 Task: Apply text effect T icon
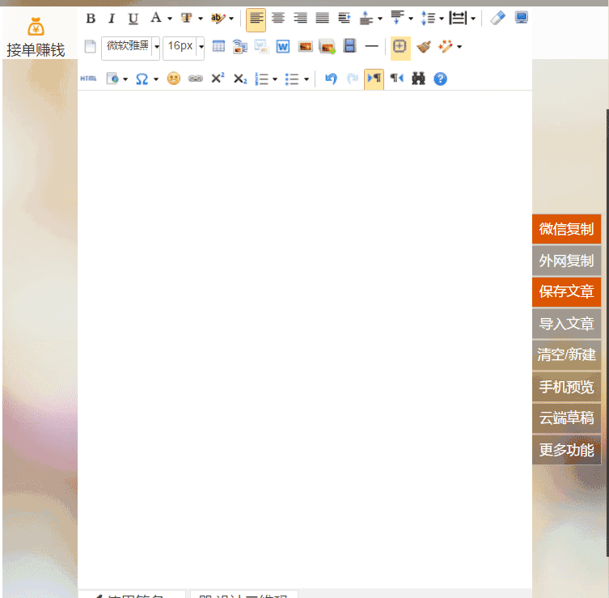click(x=187, y=18)
